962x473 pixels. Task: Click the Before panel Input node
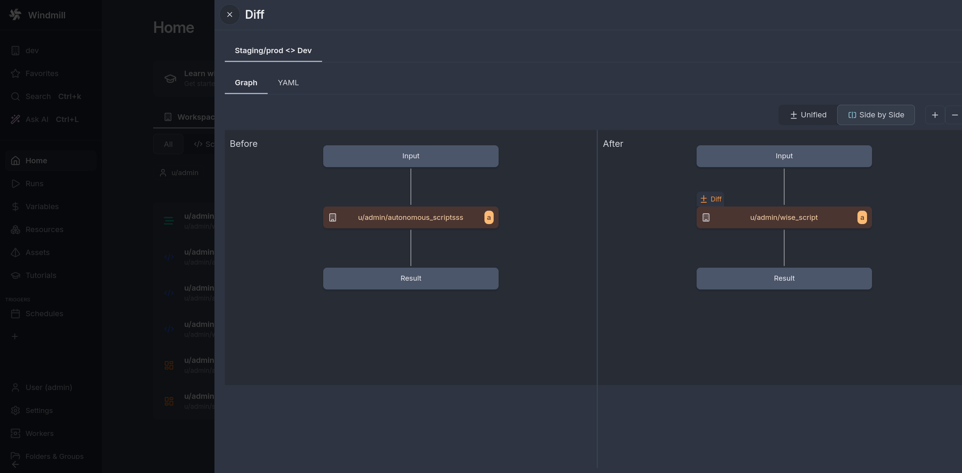(411, 156)
